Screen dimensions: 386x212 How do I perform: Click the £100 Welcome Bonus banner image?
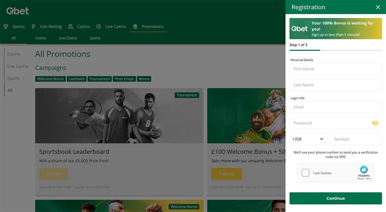click(246, 116)
